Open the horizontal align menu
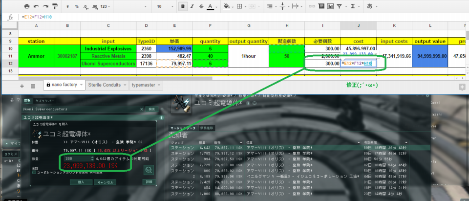 coord(270,6)
